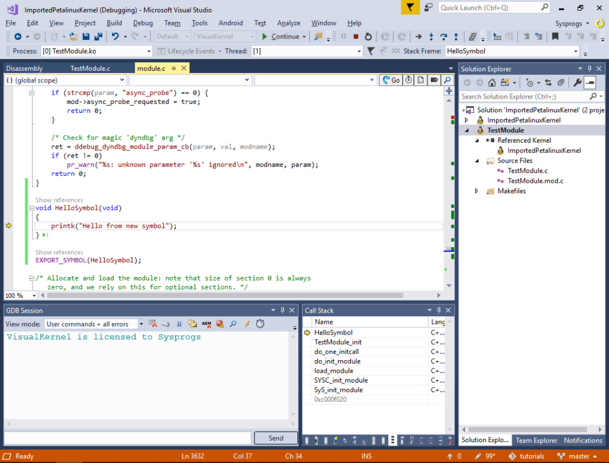The image size is (609, 463).
Task: Sync Solution Explorer with active document
Action: point(549,83)
